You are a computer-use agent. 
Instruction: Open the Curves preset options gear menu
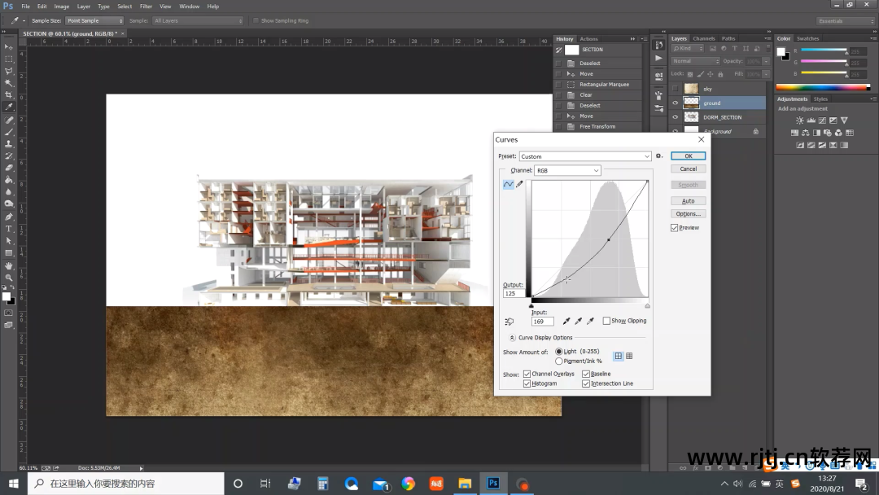tap(659, 156)
